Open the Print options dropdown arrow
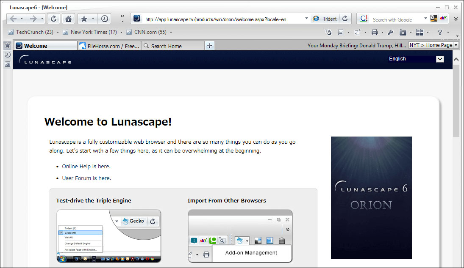This screenshot has width=464, height=268. coord(382,33)
